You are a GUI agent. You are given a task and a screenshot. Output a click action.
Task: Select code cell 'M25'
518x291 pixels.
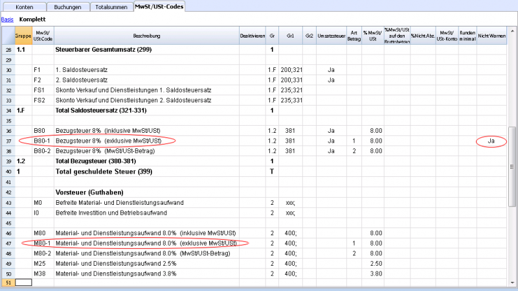[x=43, y=264]
